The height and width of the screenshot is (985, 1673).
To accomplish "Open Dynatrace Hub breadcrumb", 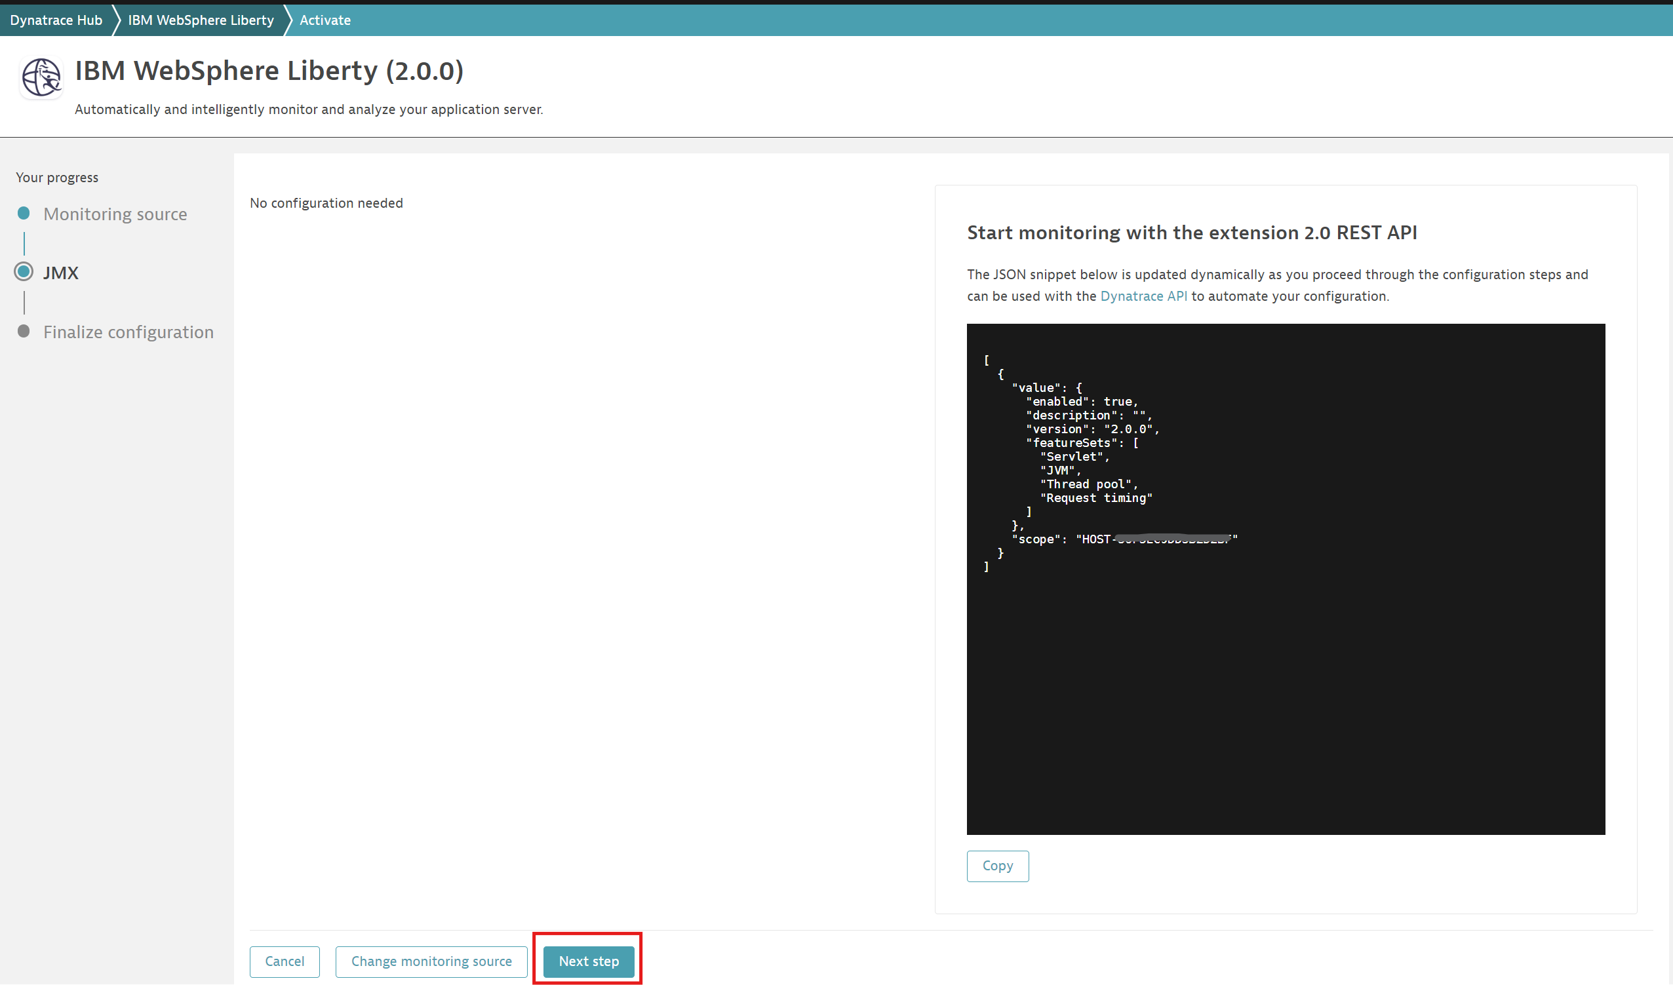I will pos(56,20).
